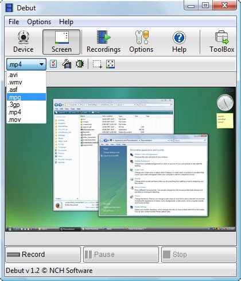Choose .wmv from the format list

pyautogui.click(x=26, y=82)
